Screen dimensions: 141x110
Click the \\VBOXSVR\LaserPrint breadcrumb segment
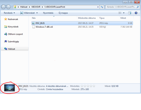55,7
